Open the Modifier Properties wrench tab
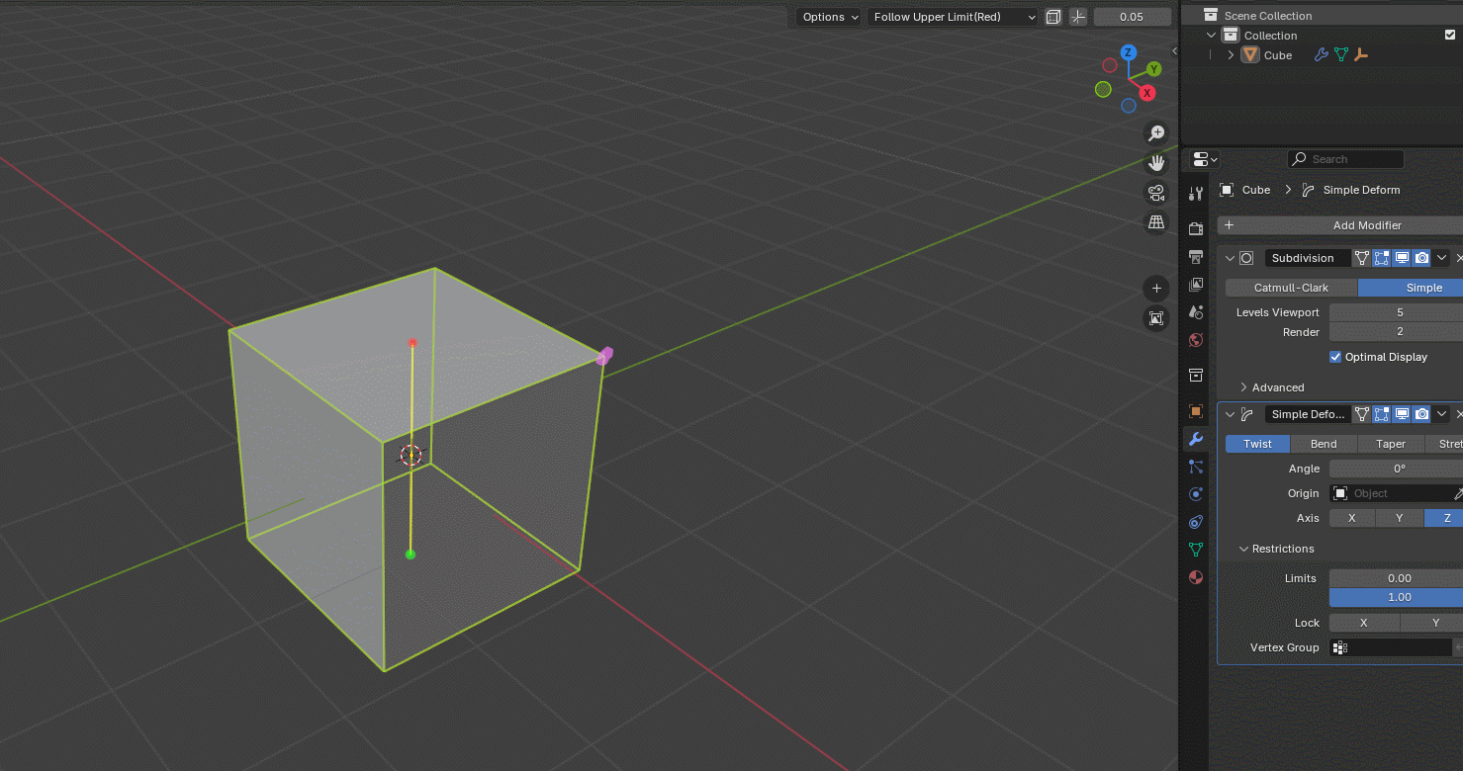The height and width of the screenshot is (771, 1463). (x=1195, y=438)
